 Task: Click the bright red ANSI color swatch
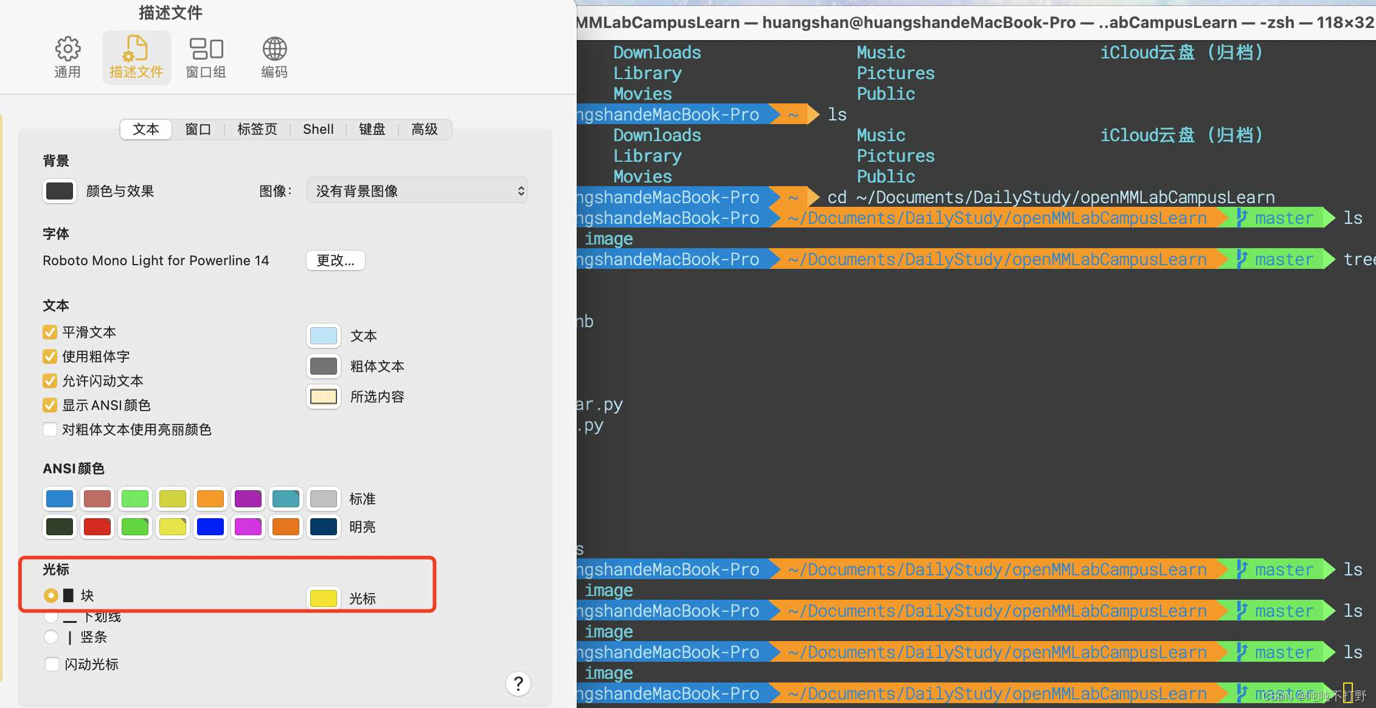(x=97, y=527)
